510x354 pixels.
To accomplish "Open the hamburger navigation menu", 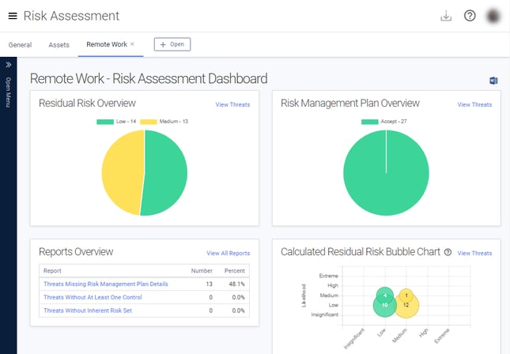I will coord(13,16).
